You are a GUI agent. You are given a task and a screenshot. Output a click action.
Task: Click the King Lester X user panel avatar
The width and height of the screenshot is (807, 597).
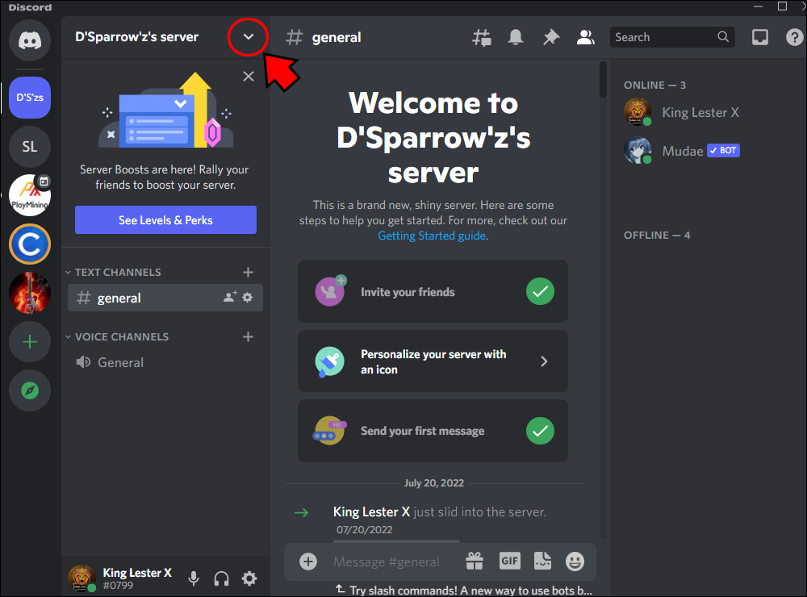pos(82,578)
